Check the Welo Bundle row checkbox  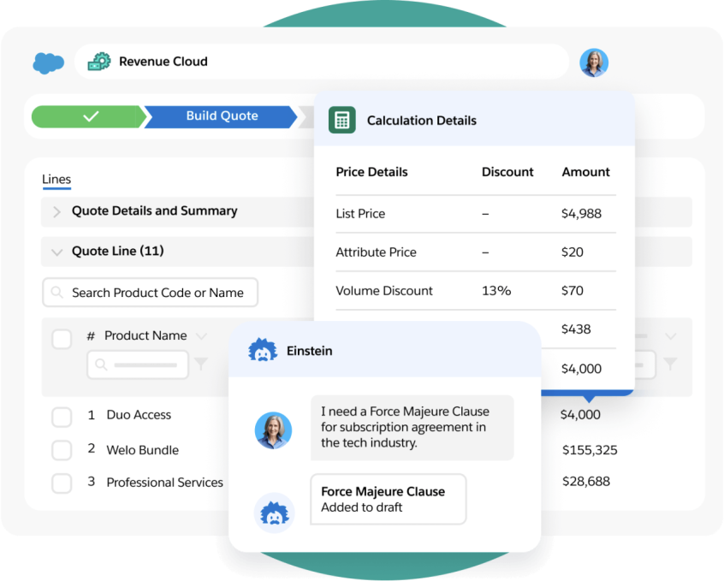[x=62, y=450]
